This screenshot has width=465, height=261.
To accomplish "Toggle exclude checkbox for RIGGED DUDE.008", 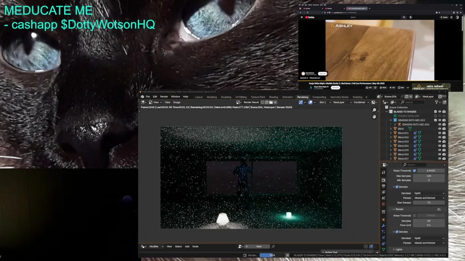I will click(x=435, y=116).
